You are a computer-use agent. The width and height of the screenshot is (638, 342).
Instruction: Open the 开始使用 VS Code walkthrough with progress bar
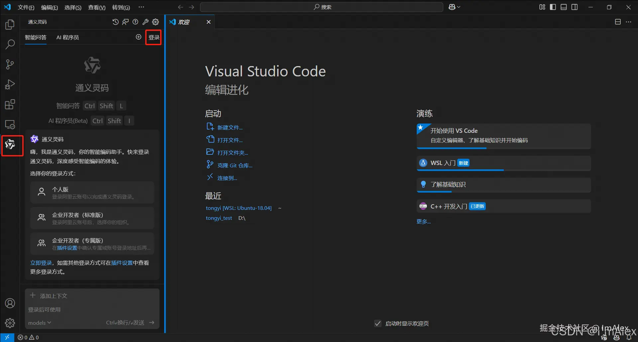tap(503, 135)
